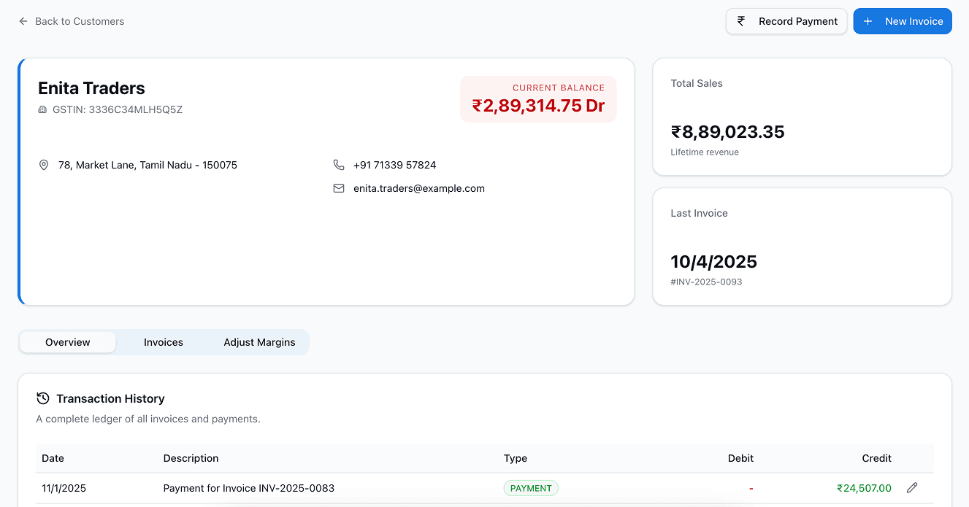Screen dimensions: 969x507
Task: Switch to the Invoices tab
Action: [163, 341]
